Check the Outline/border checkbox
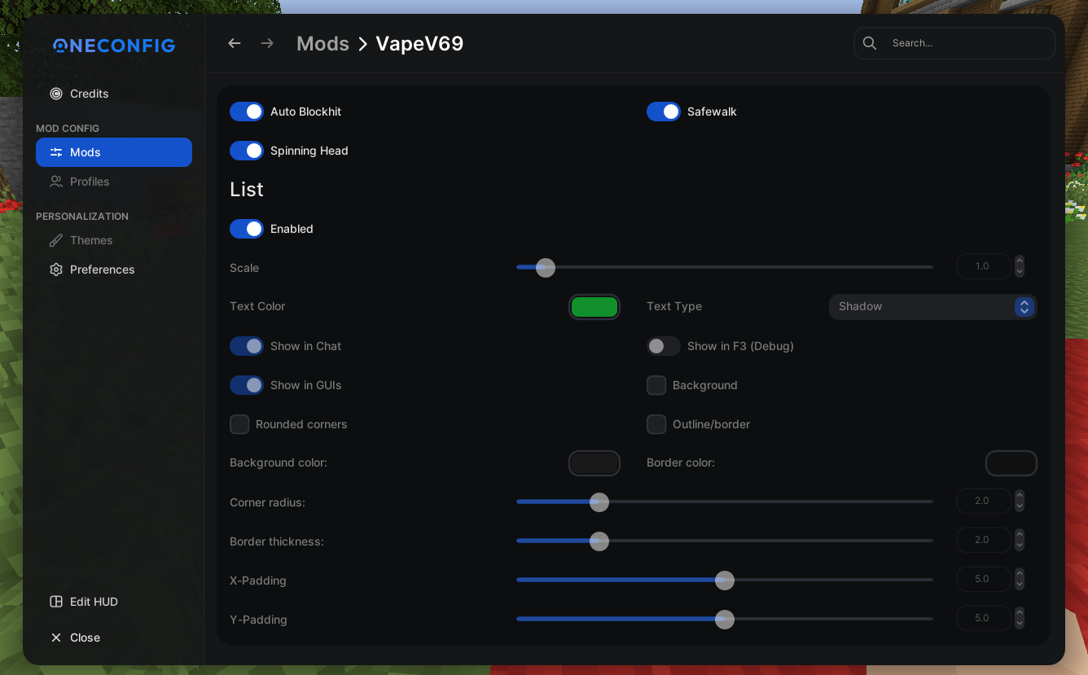The width and height of the screenshot is (1088, 675). point(656,424)
